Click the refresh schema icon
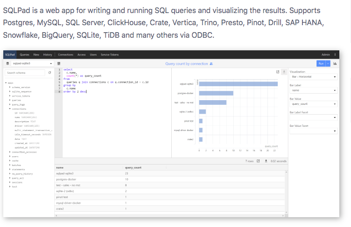Viewport: 351px width, 227px height. click(x=49, y=73)
